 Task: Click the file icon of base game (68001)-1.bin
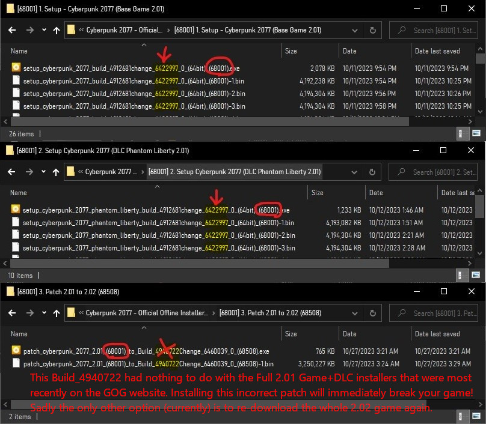tap(16, 80)
